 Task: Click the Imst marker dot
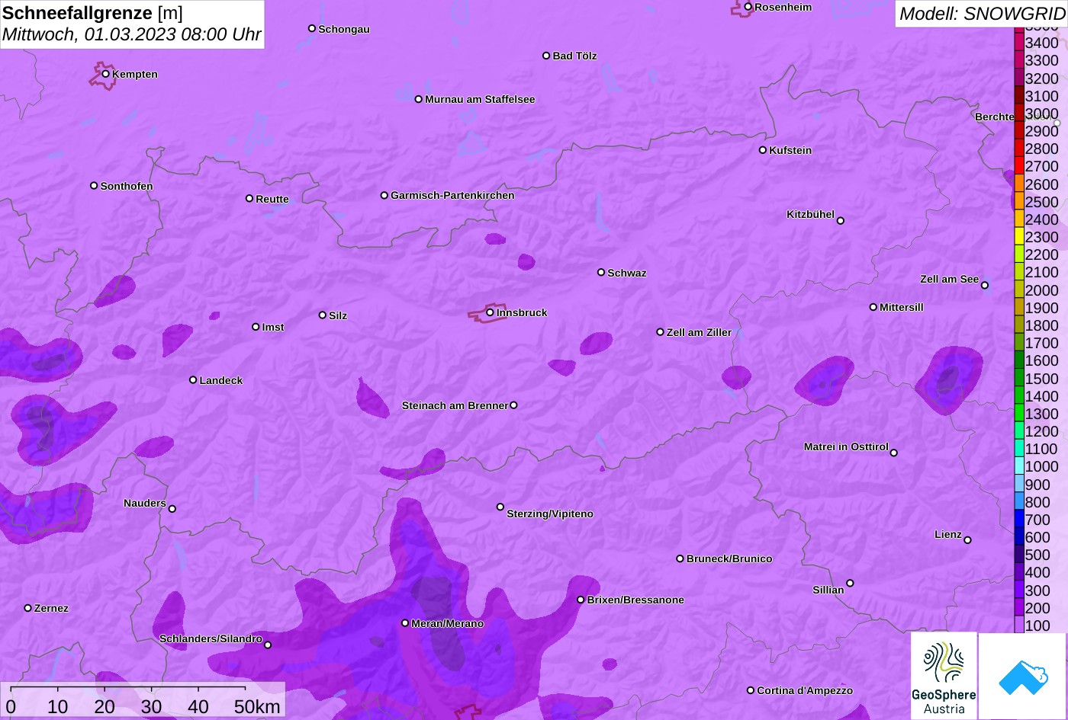[x=256, y=327]
